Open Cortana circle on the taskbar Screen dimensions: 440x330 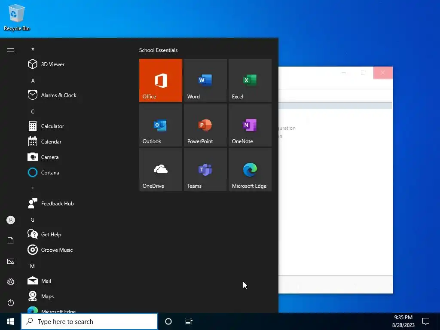pyautogui.click(x=168, y=321)
